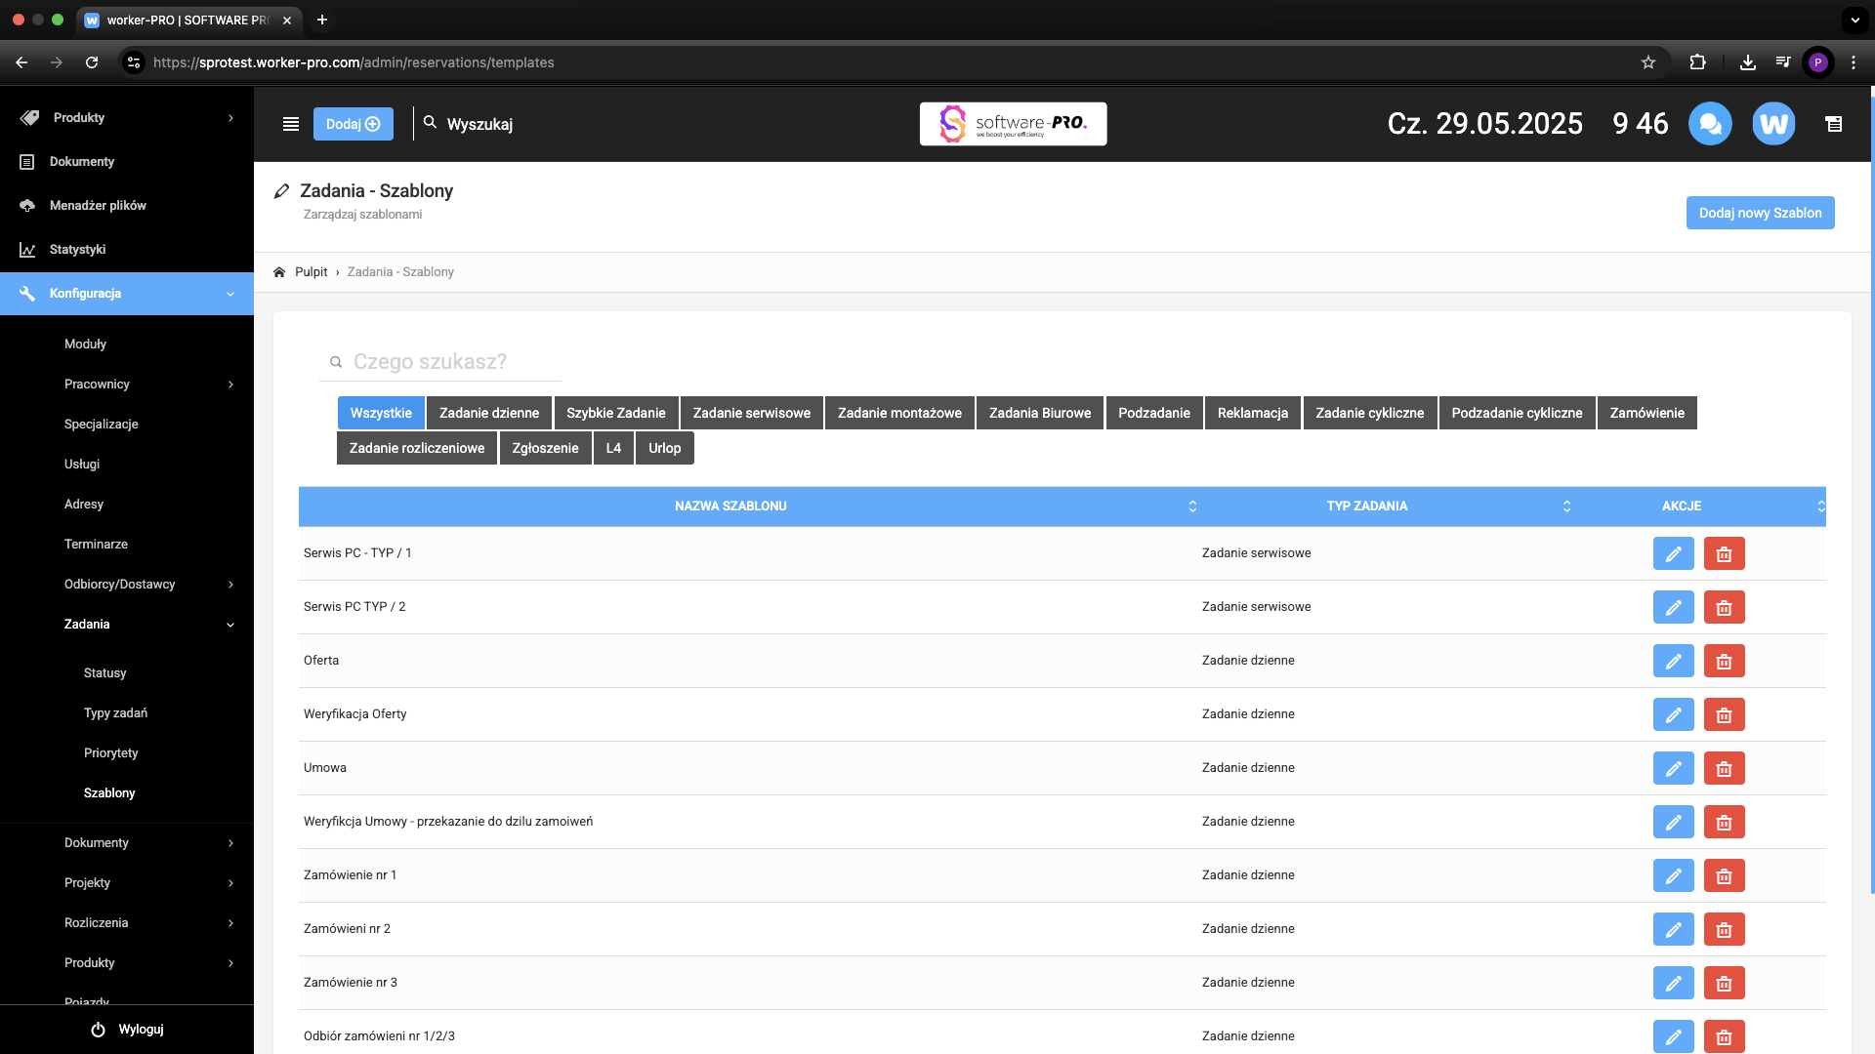The image size is (1875, 1054).
Task: Edit the Oferta template with the pencil icon
Action: [1673, 661]
